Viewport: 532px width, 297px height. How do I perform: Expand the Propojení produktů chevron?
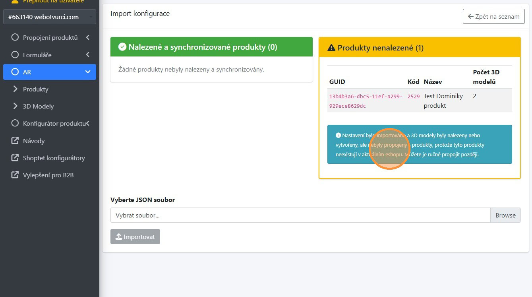(87, 37)
